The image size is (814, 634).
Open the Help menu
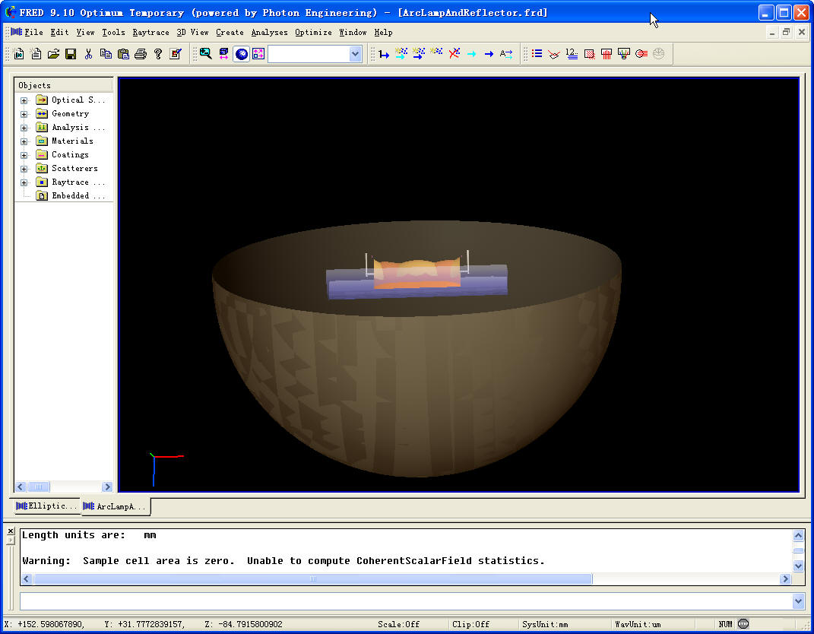[x=383, y=32]
